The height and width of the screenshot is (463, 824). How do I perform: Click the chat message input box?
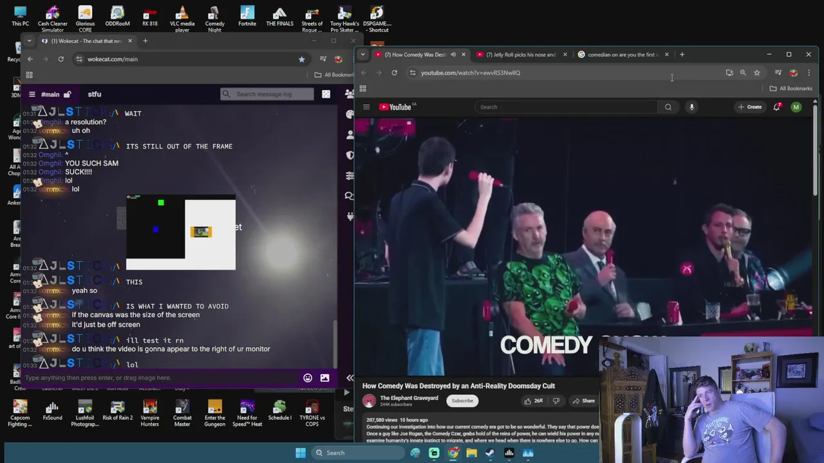(x=161, y=377)
